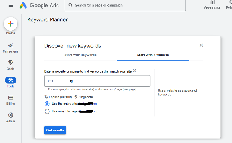Open the hamburger main menu
This screenshot has width=232, height=143.
coord(11,5)
